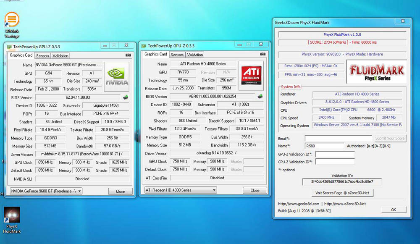This screenshot has height=244, width=420.
Task: Click FPS min=21 max=330 avg=46 line
Action: 311,74
